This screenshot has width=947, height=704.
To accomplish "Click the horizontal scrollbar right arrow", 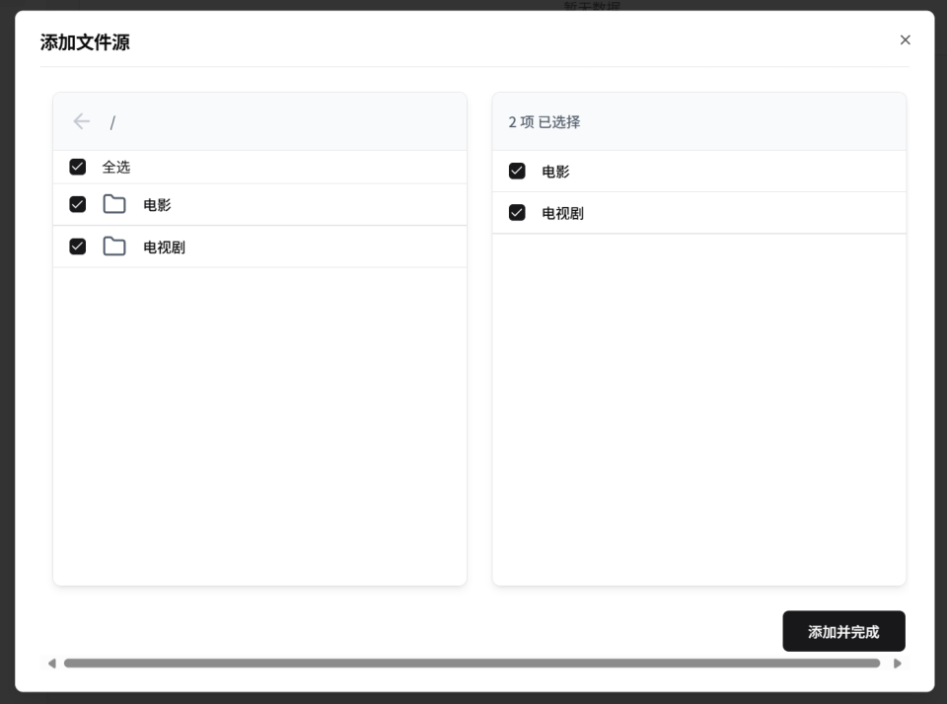I will coord(898,664).
